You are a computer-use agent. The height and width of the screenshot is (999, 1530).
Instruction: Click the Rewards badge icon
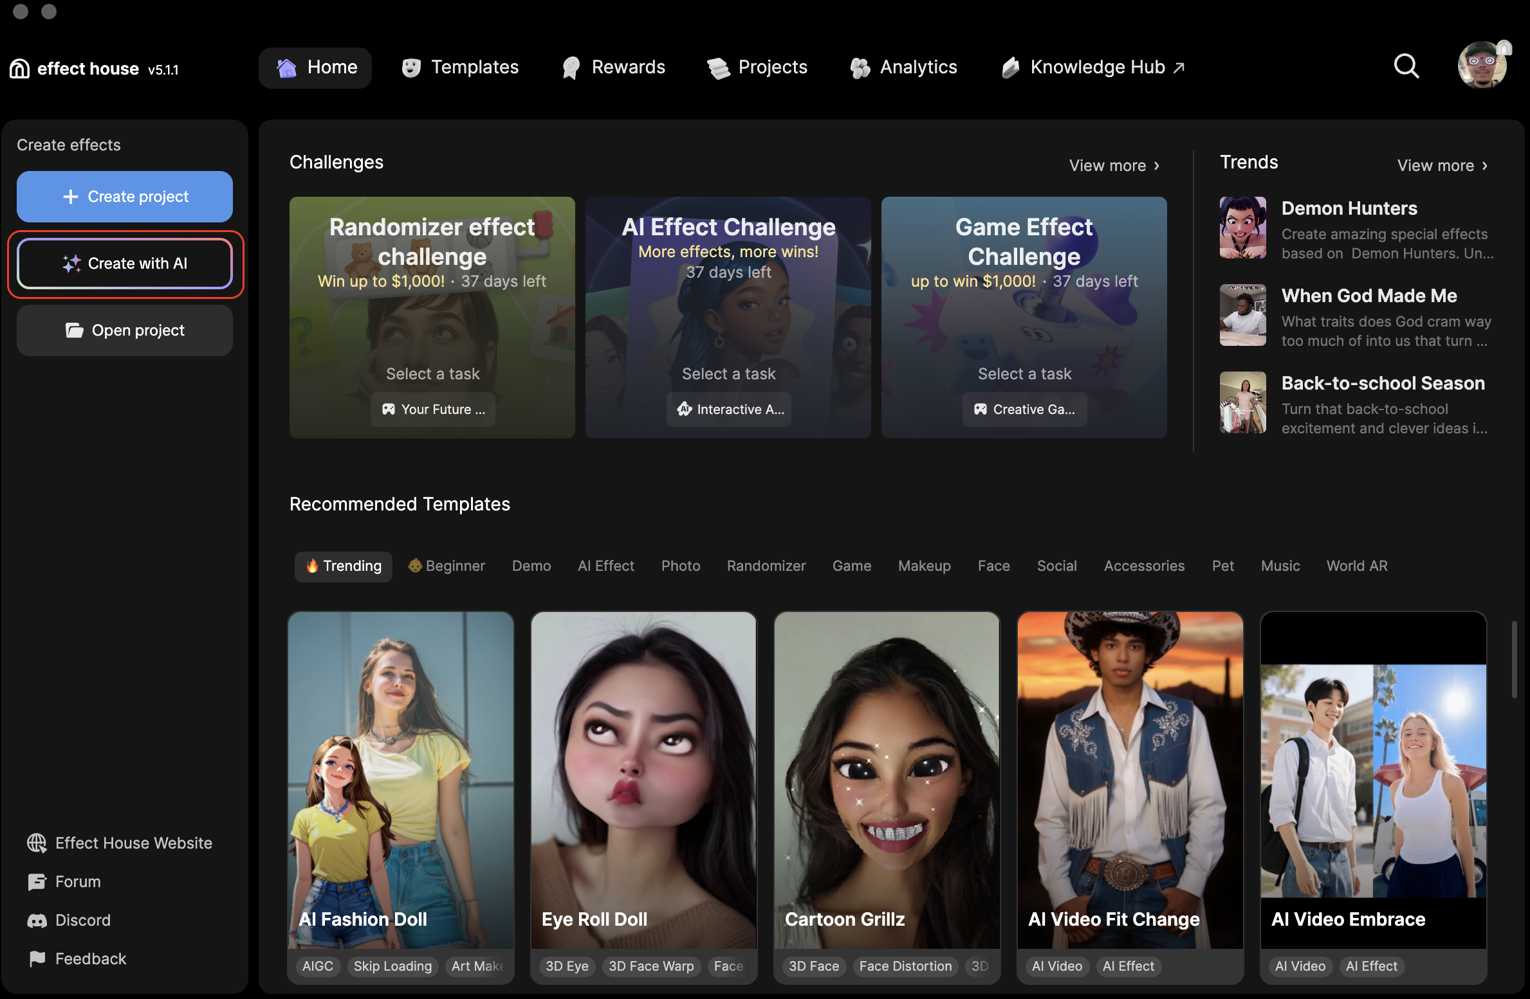click(571, 67)
